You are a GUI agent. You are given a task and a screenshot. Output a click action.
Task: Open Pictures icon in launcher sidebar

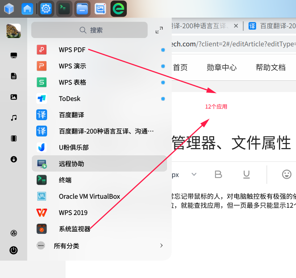point(13,97)
